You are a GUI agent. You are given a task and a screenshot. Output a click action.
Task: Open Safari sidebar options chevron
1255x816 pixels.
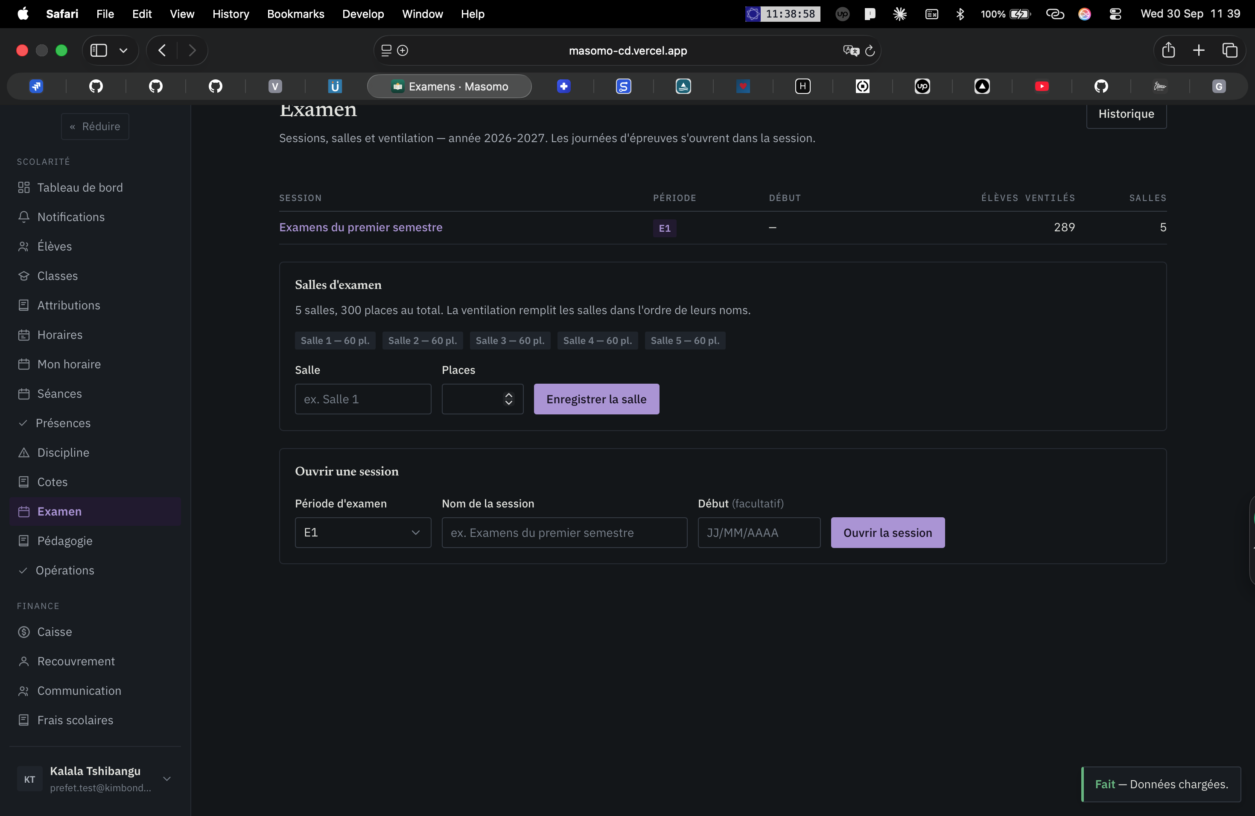coord(123,51)
